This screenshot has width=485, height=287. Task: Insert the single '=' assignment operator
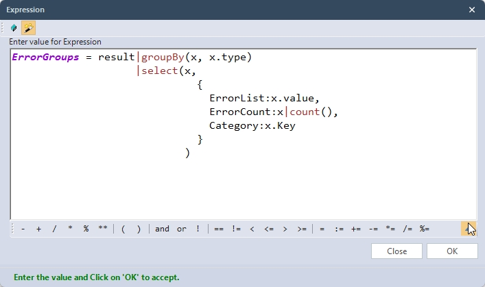(322, 229)
